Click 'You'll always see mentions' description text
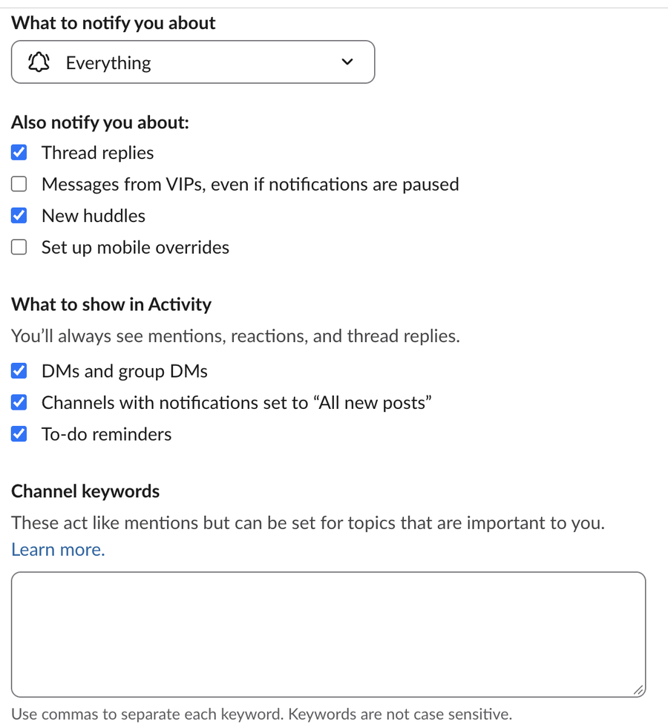This screenshot has width=668, height=728. pyautogui.click(x=235, y=335)
